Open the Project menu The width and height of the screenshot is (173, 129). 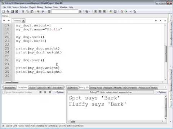[x=32, y=7]
